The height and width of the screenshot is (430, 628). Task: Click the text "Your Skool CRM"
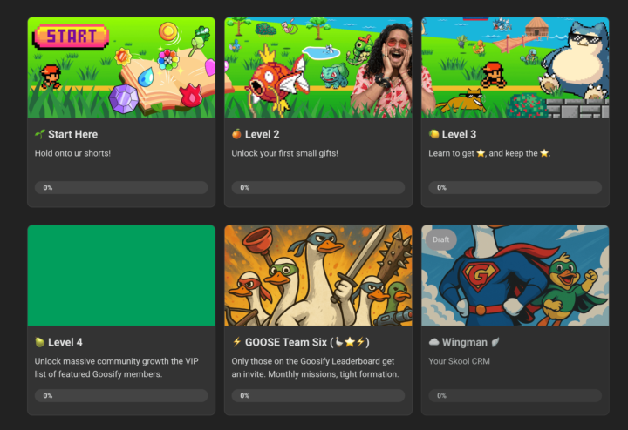[x=459, y=361]
